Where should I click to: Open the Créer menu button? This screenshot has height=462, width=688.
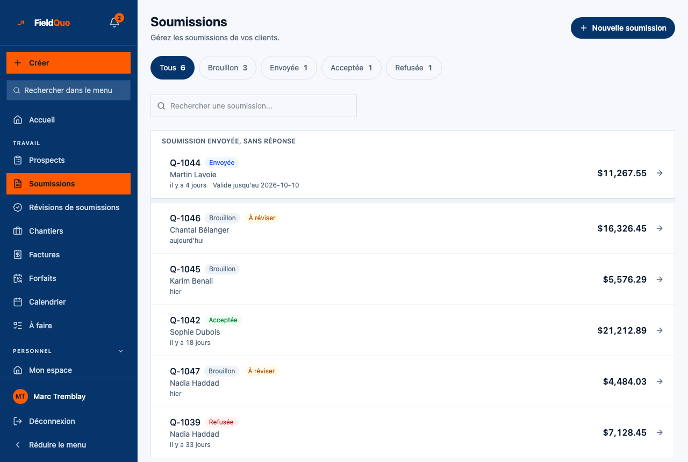click(69, 63)
